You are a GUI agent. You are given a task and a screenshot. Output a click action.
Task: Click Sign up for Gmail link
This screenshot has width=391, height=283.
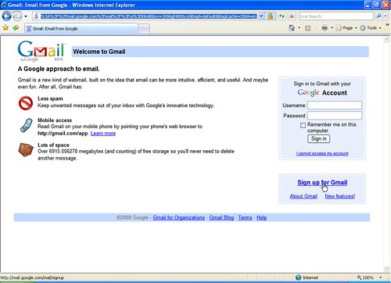[322, 182]
